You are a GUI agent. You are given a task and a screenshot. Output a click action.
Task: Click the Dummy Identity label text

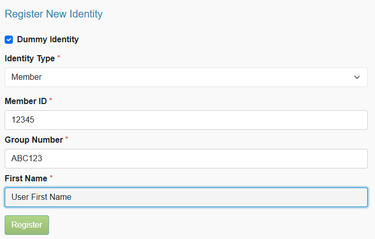point(48,39)
